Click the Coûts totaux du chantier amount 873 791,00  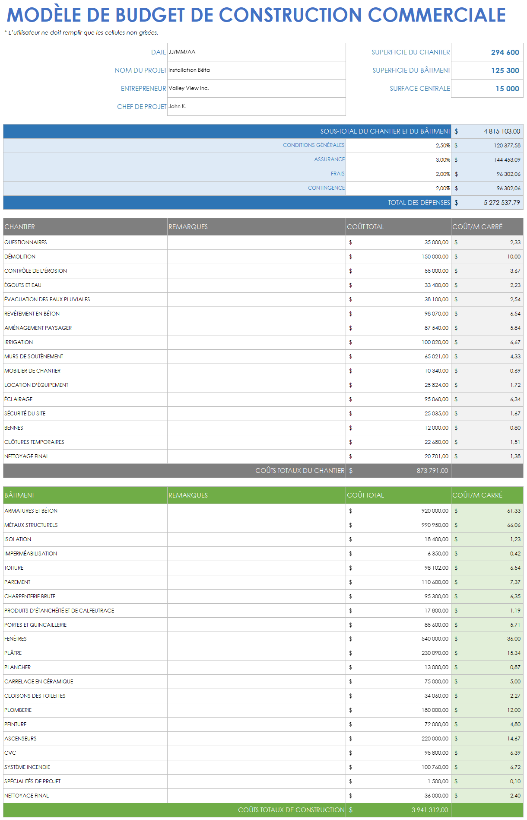[x=398, y=471]
